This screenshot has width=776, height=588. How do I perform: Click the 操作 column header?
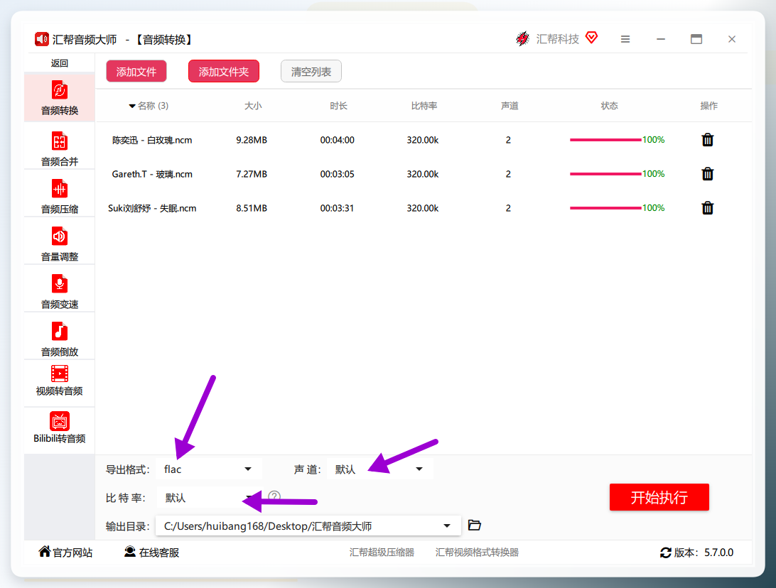708,106
